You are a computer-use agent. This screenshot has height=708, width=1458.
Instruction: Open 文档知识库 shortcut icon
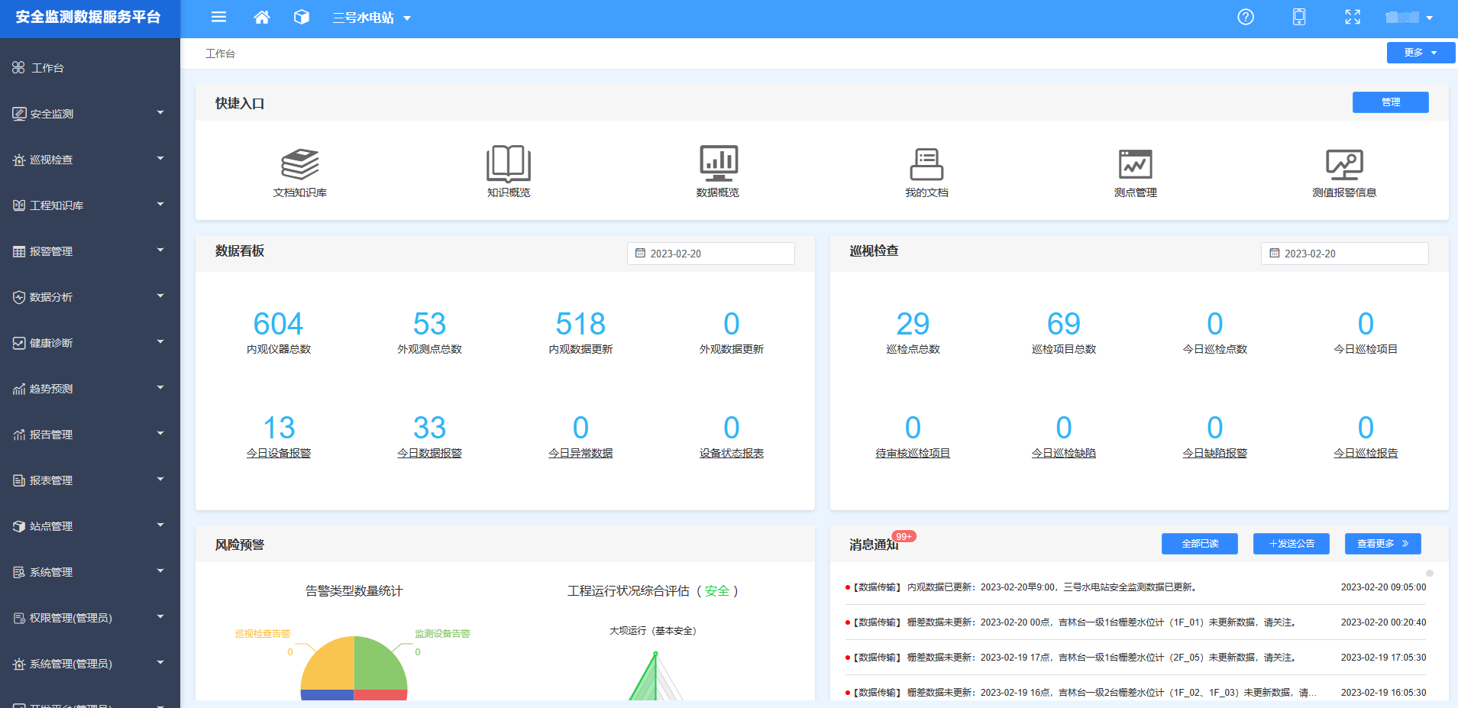click(x=300, y=163)
